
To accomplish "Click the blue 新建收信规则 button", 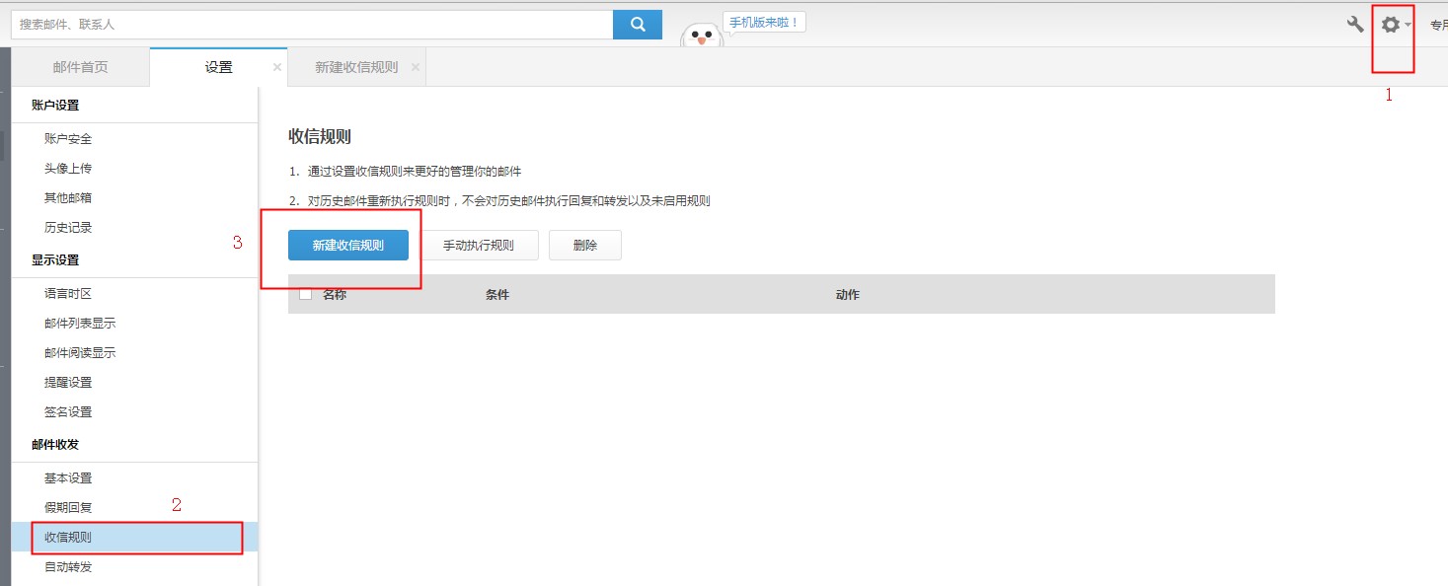I will point(347,246).
